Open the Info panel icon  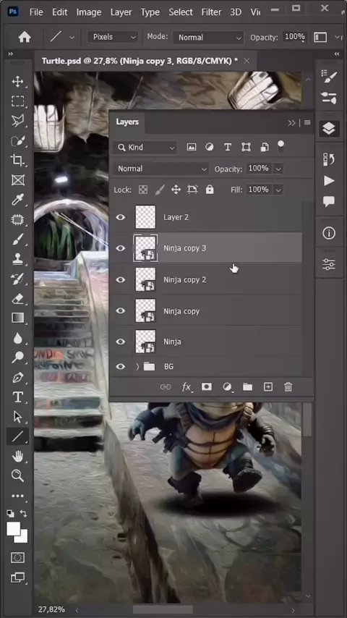pyautogui.click(x=328, y=233)
